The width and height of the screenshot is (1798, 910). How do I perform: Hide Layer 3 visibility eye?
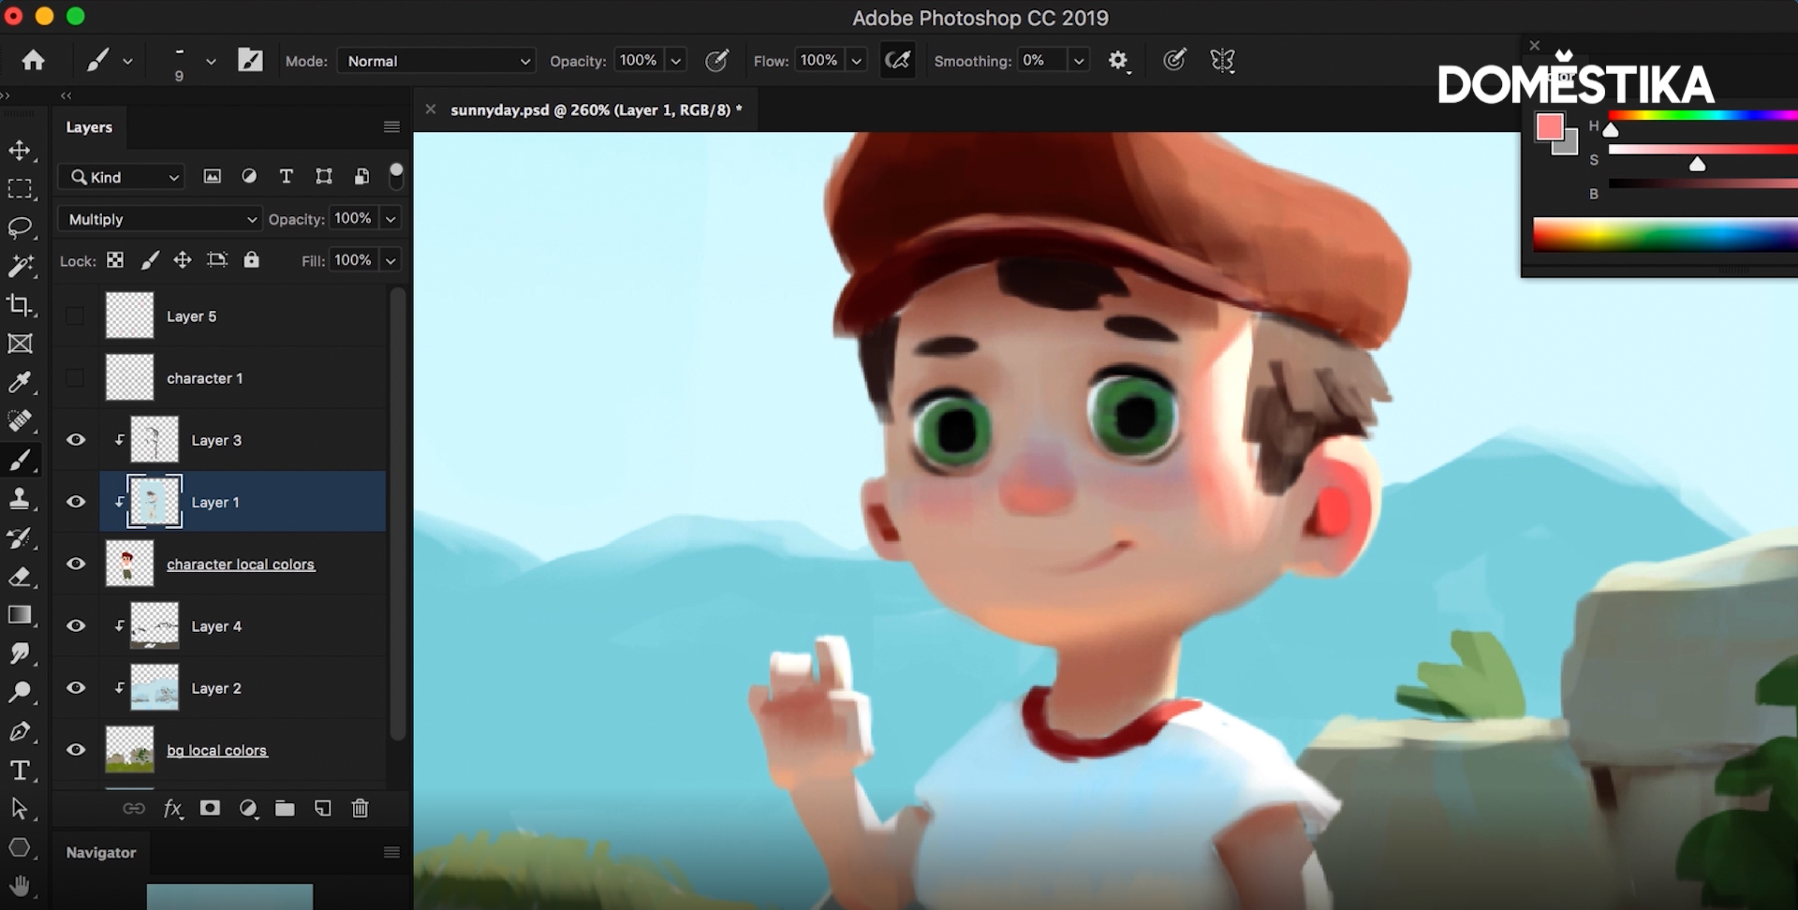click(x=75, y=440)
